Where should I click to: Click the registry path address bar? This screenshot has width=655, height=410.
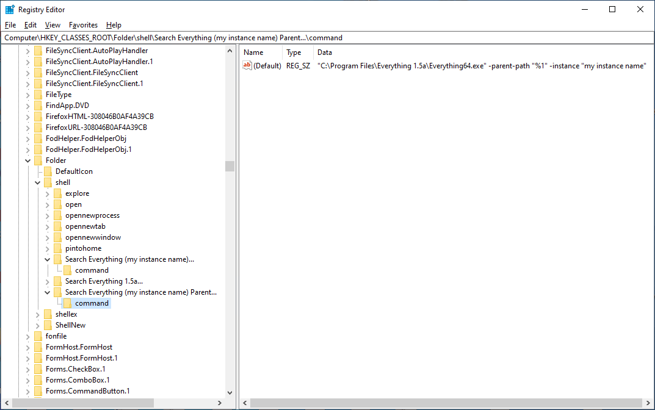327,38
